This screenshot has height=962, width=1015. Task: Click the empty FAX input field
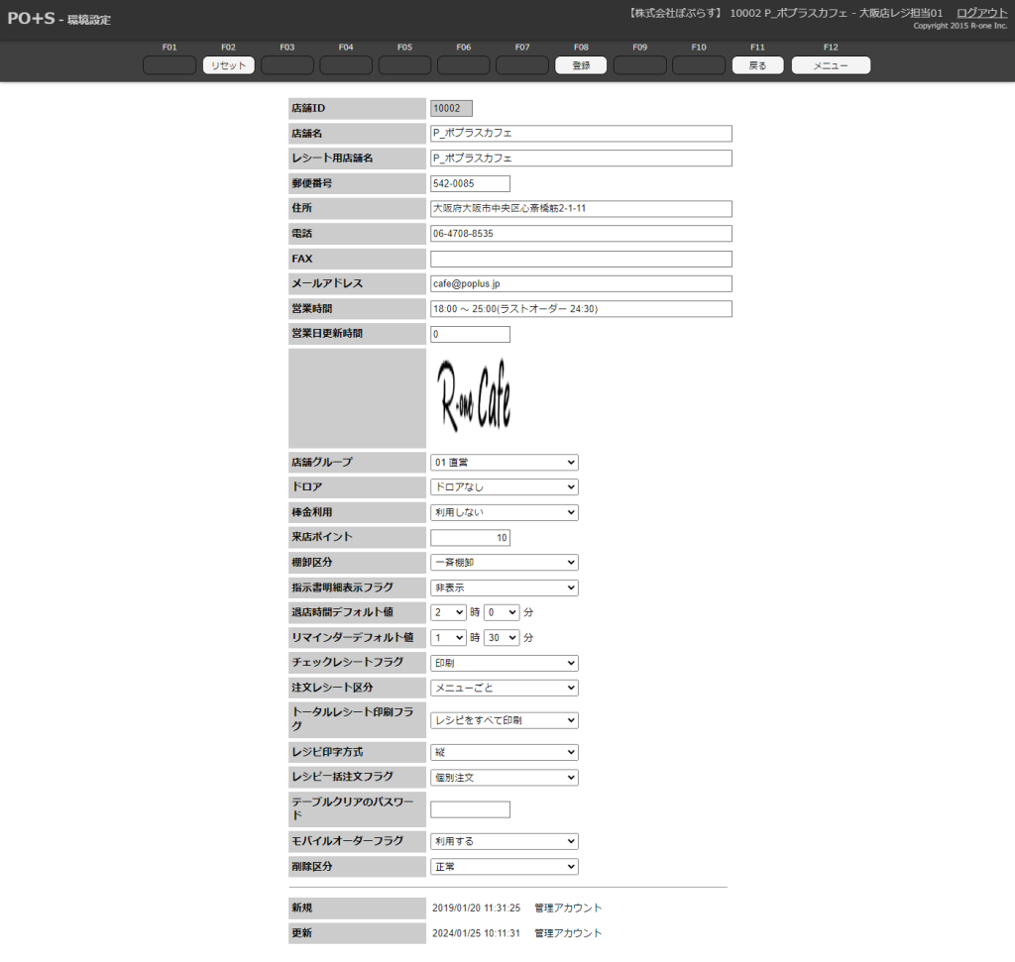coord(581,259)
